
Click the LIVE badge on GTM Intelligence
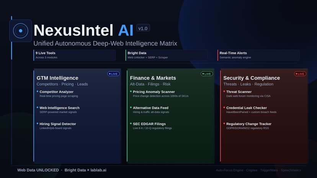tap(113, 74)
